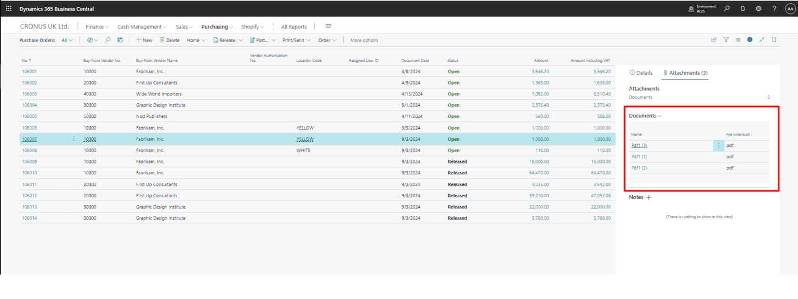Sort by the No. column header

click(x=26, y=60)
